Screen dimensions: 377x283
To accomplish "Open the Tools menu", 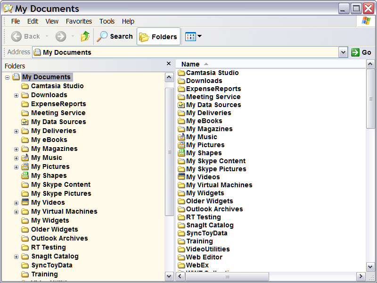I will (107, 21).
